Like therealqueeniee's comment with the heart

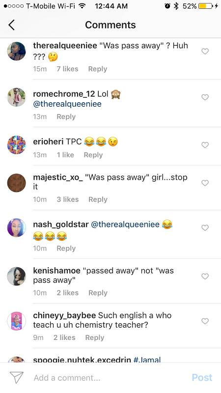[x=205, y=52]
